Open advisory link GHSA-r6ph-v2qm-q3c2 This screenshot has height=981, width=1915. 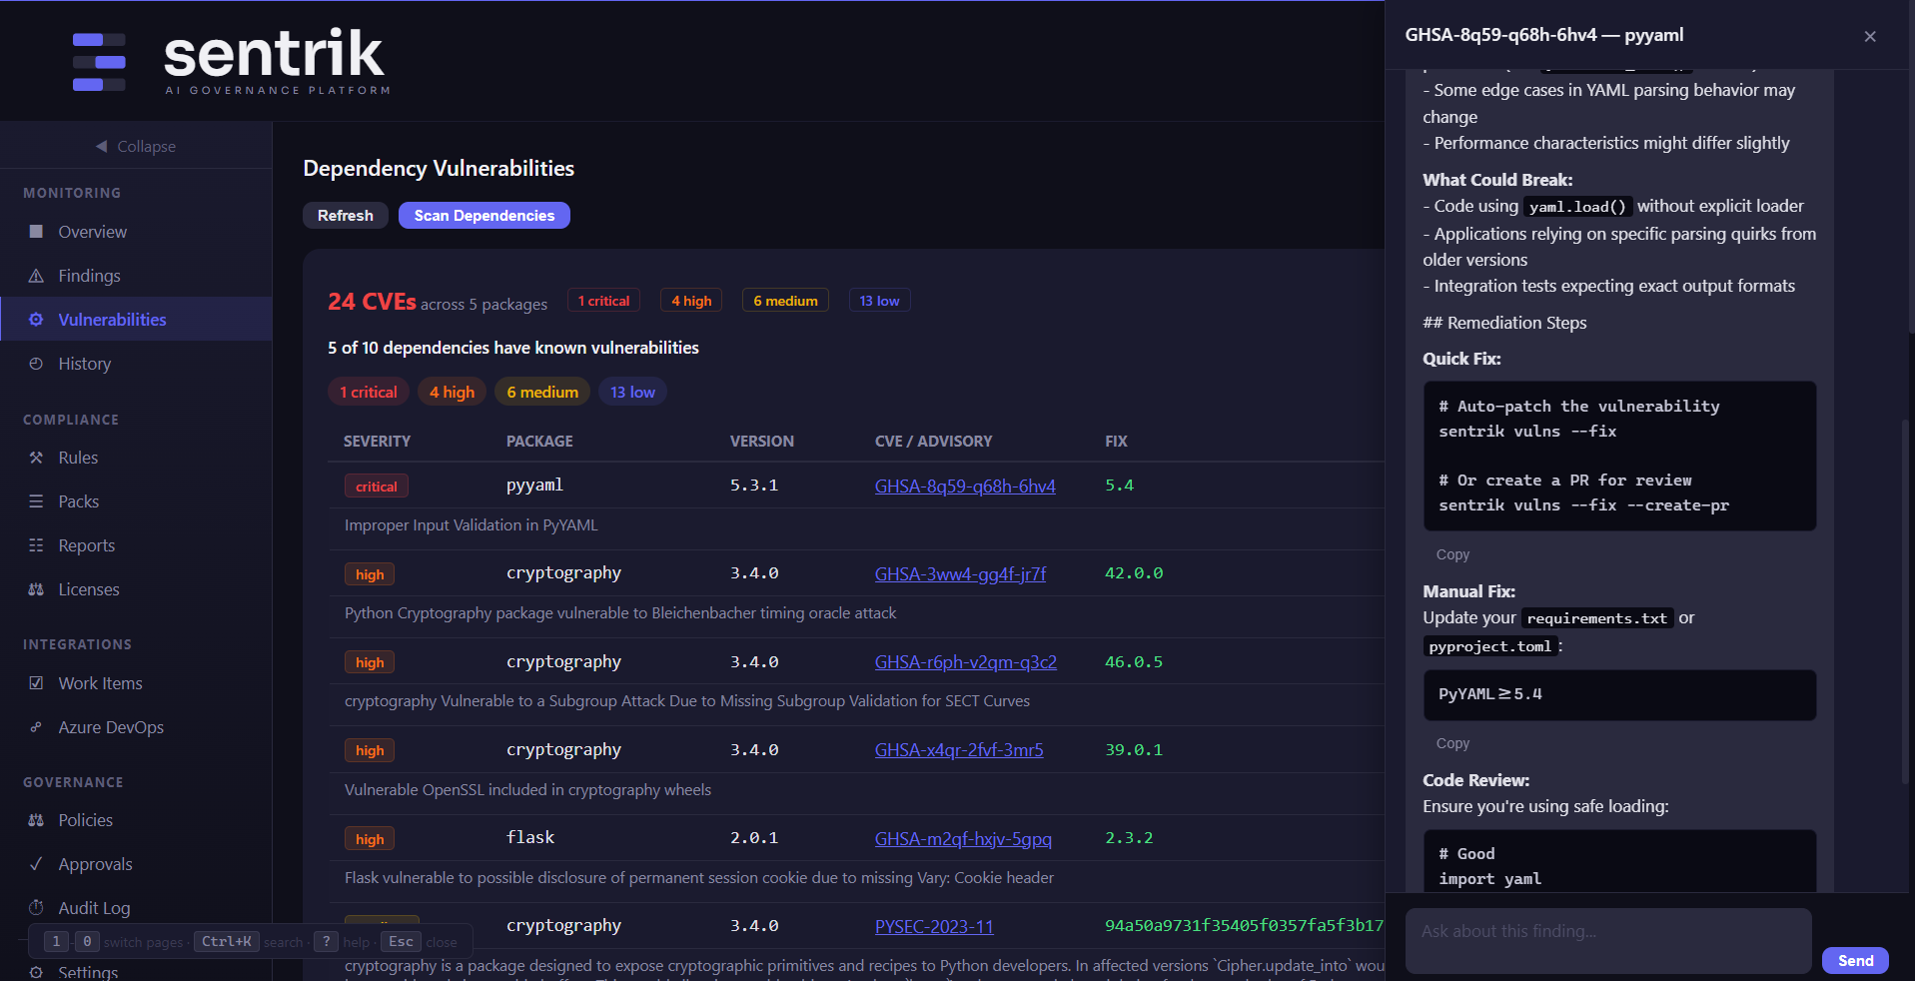[966, 662]
